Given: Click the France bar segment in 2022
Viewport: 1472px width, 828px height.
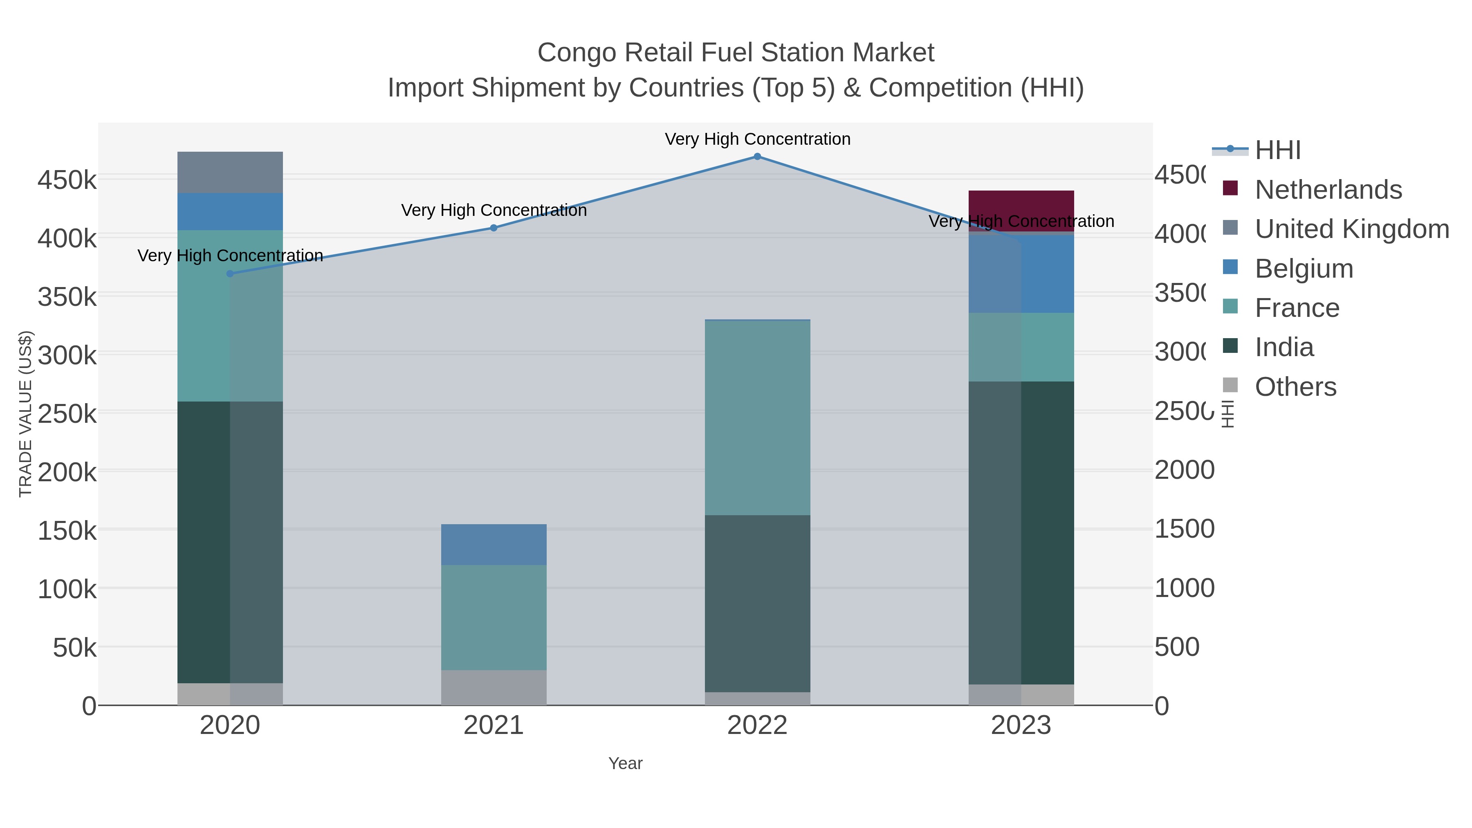Looking at the screenshot, I should (x=757, y=418).
